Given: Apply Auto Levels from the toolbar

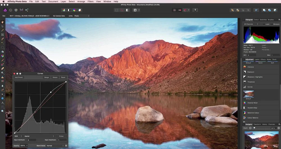Looking at the screenshot, I should pyautogui.click(x=64, y=10).
